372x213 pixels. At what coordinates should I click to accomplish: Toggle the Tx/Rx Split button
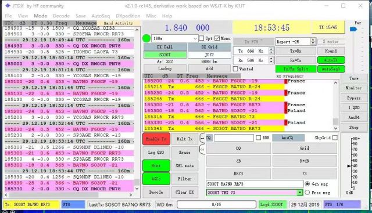296,69
